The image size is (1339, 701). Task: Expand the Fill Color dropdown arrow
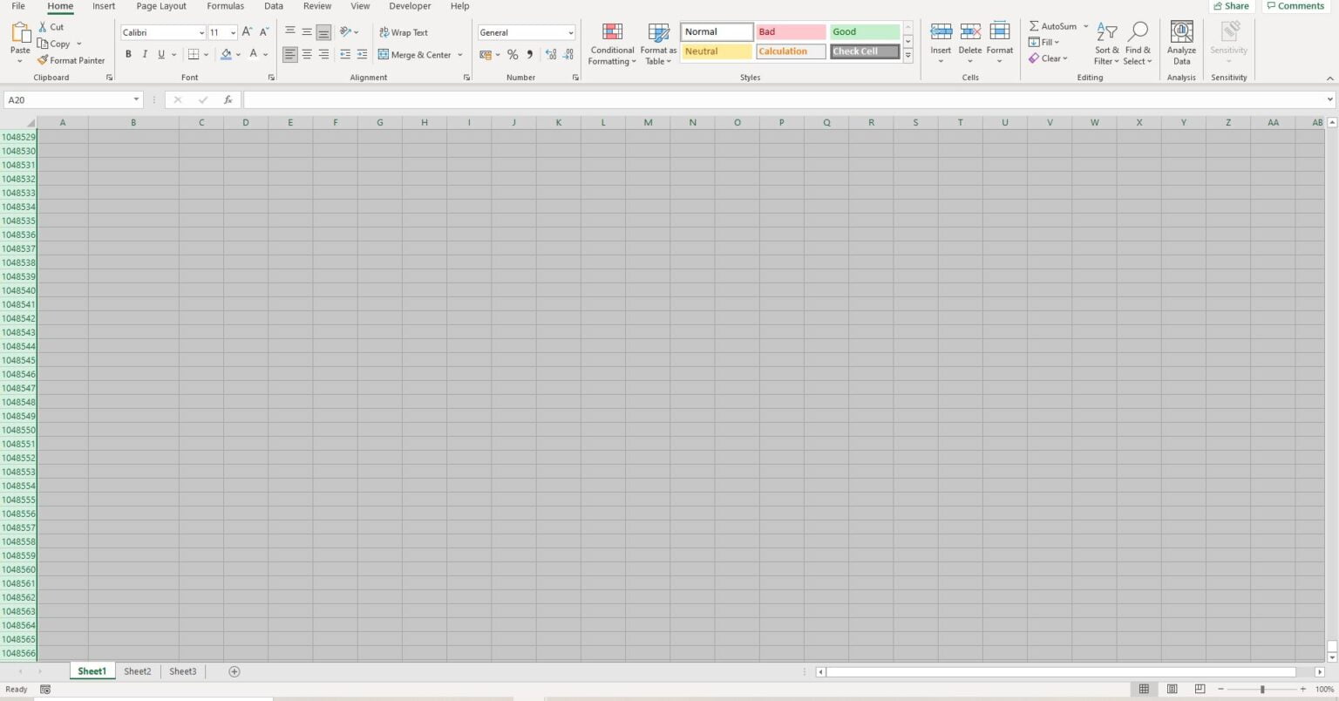click(237, 54)
